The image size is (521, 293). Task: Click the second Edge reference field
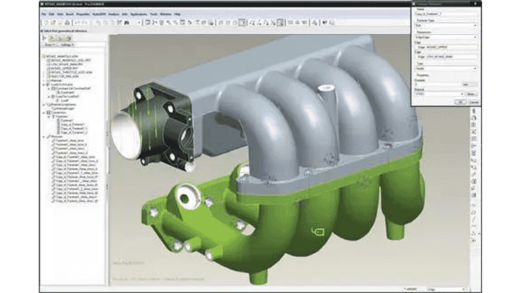(x=445, y=57)
